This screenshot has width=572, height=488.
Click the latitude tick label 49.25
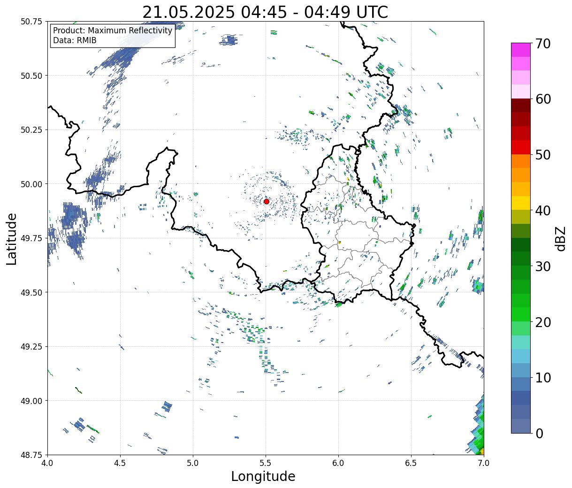click(31, 347)
